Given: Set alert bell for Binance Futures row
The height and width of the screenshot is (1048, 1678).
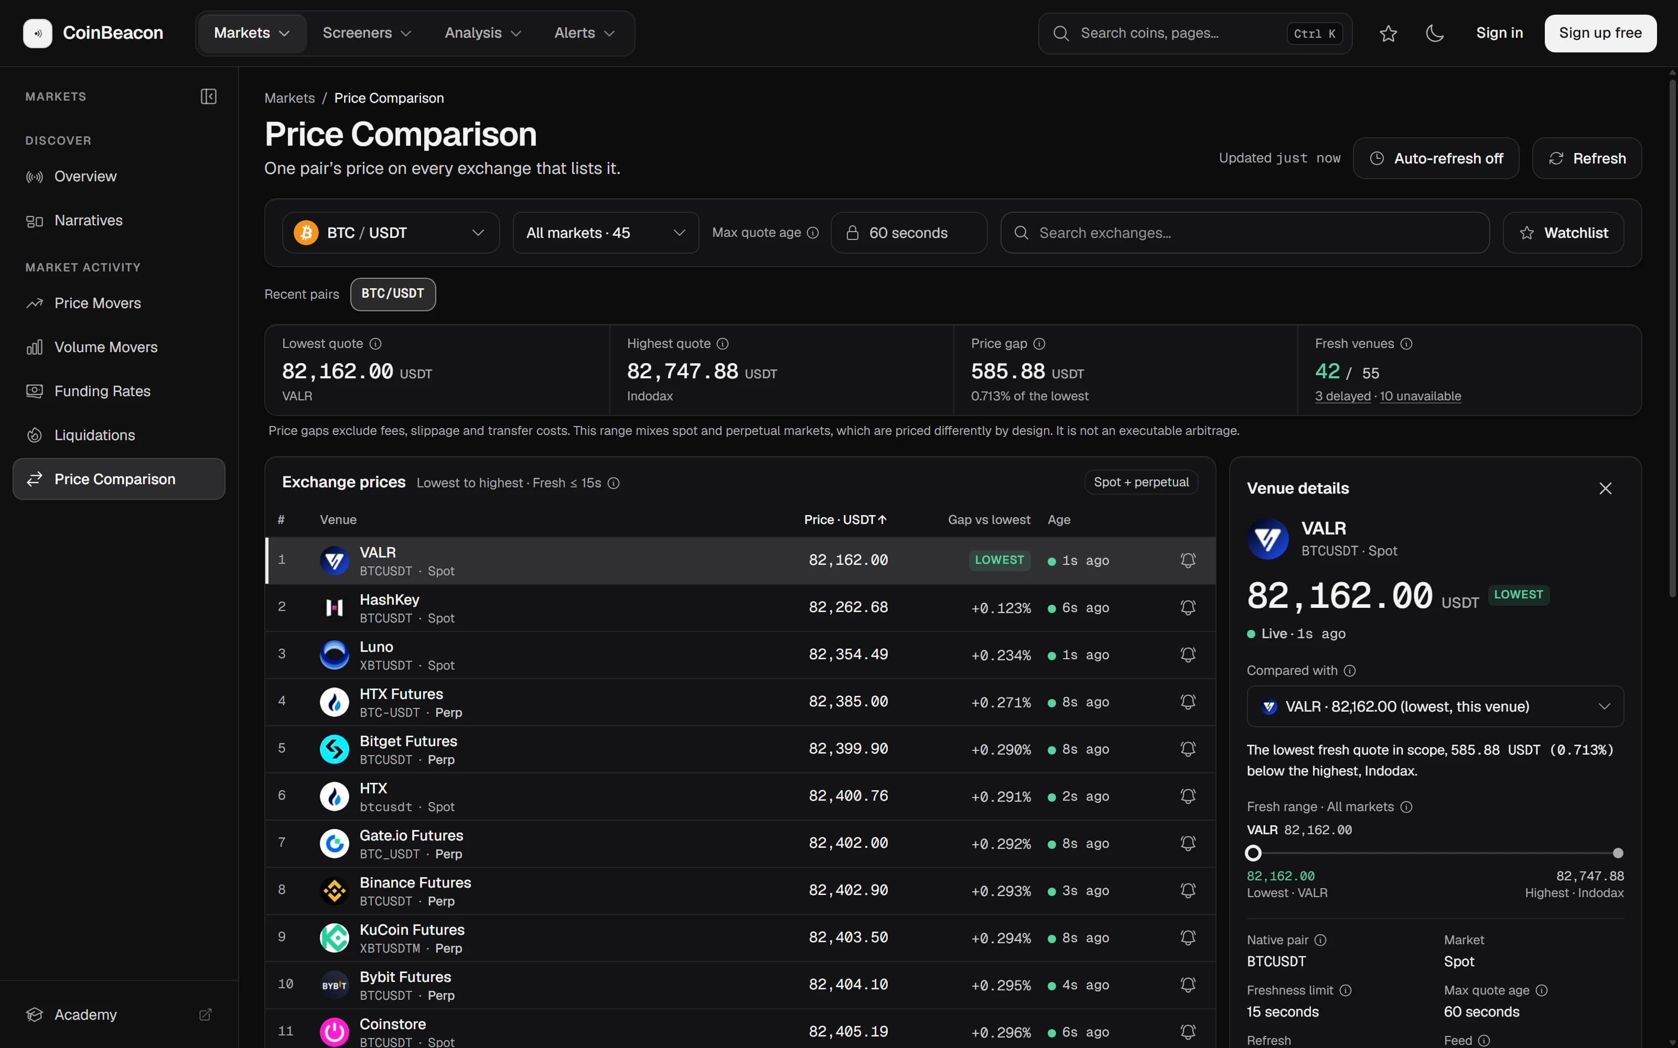Looking at the screenshot, I should pos(1188,890).
